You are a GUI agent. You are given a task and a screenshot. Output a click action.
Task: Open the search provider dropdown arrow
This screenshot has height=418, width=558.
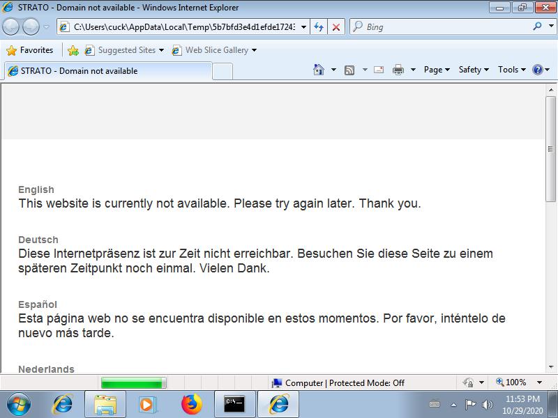coord(551,26)
